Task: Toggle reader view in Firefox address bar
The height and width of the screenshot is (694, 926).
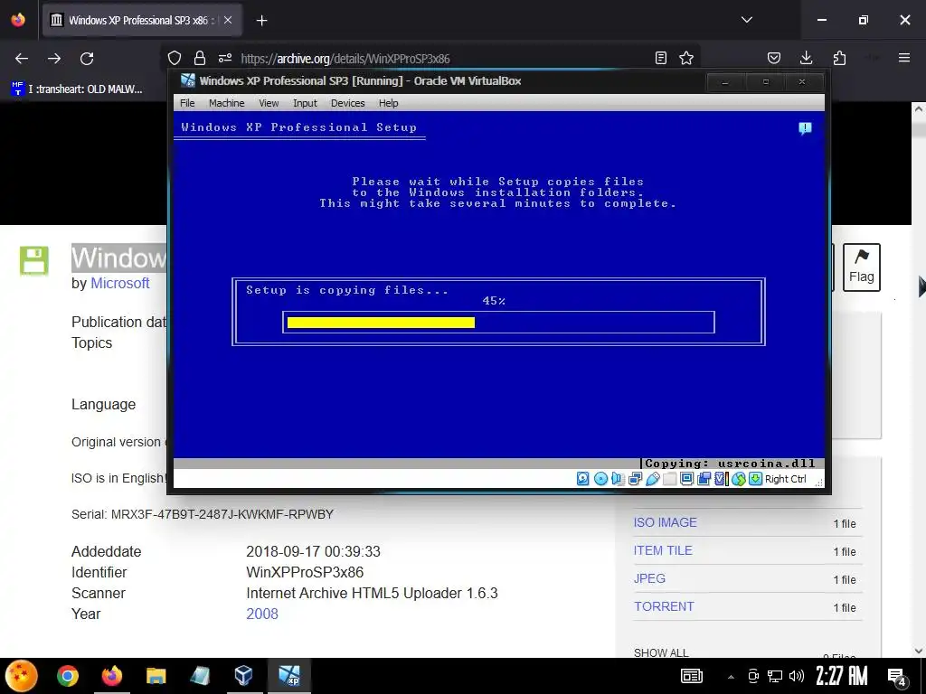Action: (661, 58)
